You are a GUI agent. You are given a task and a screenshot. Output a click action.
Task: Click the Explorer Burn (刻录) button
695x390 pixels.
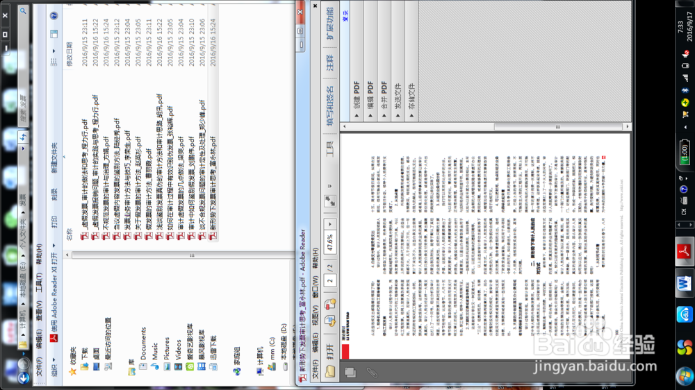coord(54,194)
